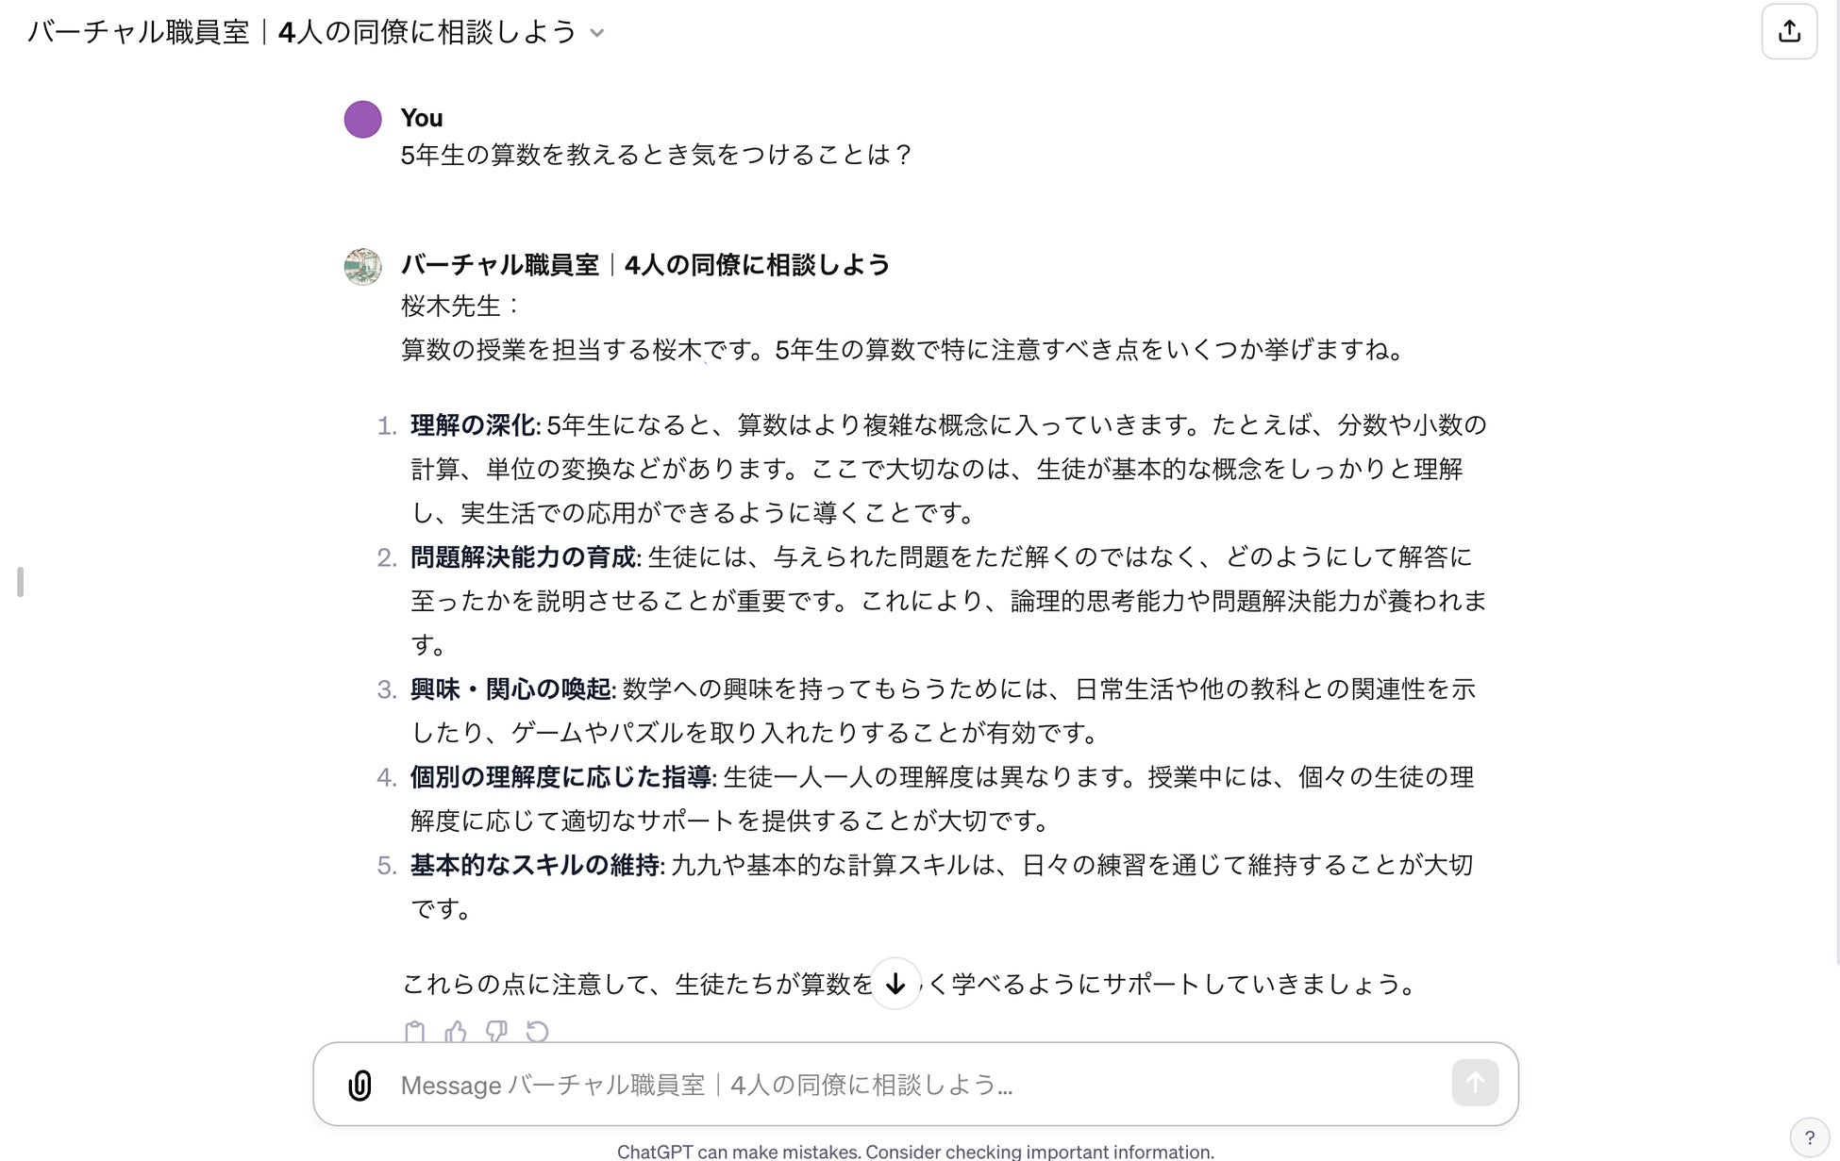Image resolution: width=1840 pixels, height=1161 pixels.
Task: Jump to bottom with down-arrow button
Action: click(895, 984)
